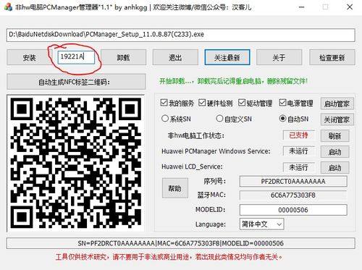The image size is (362, 270).
Task: Close the PCManager window
Action: [350, 7]
